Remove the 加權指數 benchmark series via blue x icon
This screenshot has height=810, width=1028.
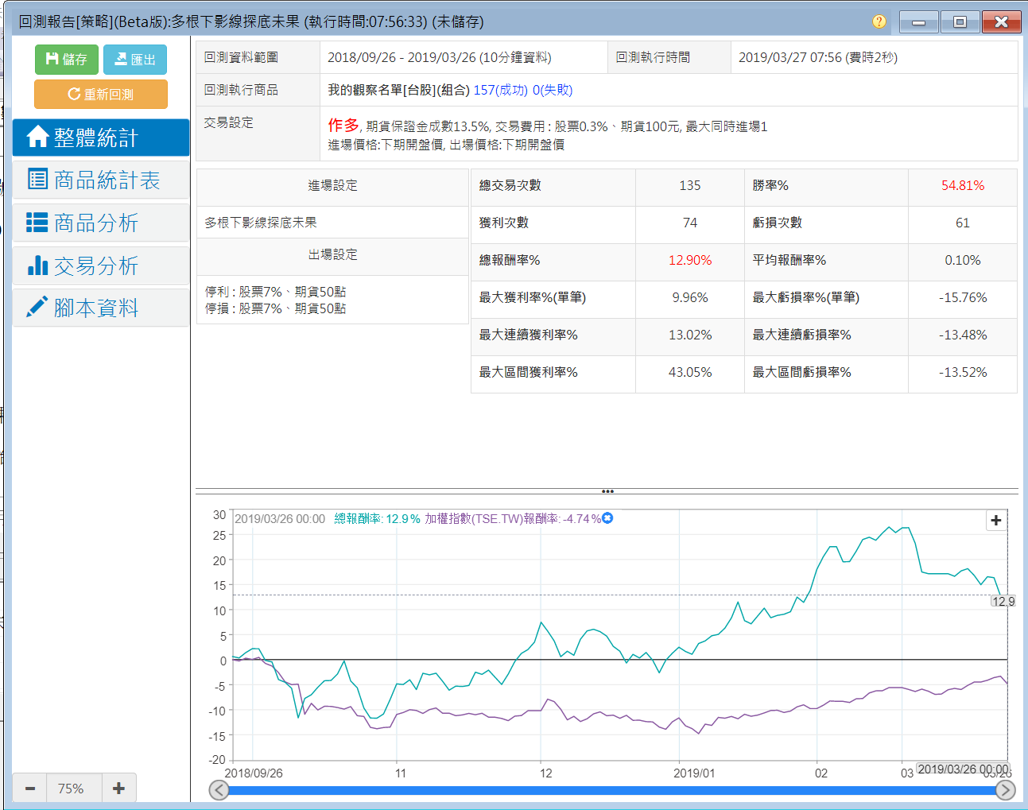[607, 518]
